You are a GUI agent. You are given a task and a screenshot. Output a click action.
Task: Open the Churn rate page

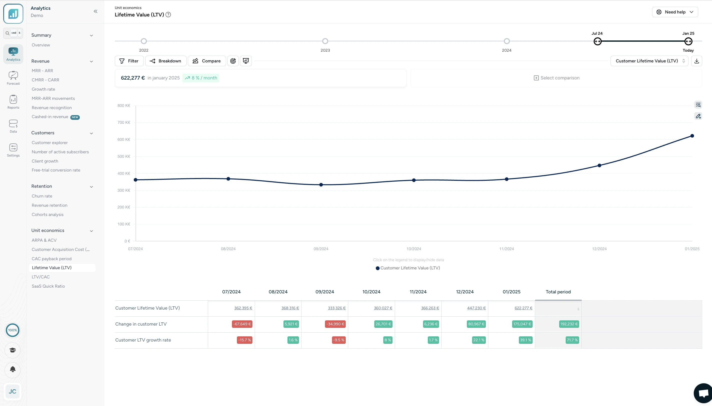point(42,196)
